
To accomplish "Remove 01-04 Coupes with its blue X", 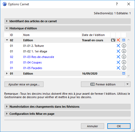I will 118,62.
